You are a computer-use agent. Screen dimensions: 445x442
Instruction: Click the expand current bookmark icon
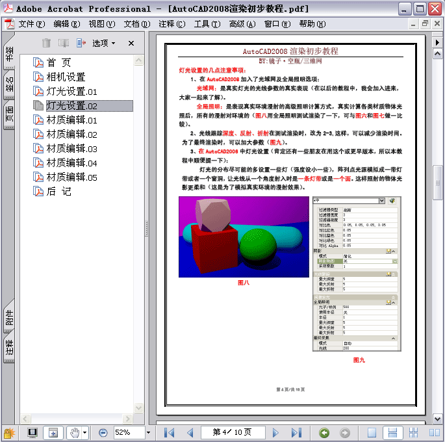(x=81, y=43)
